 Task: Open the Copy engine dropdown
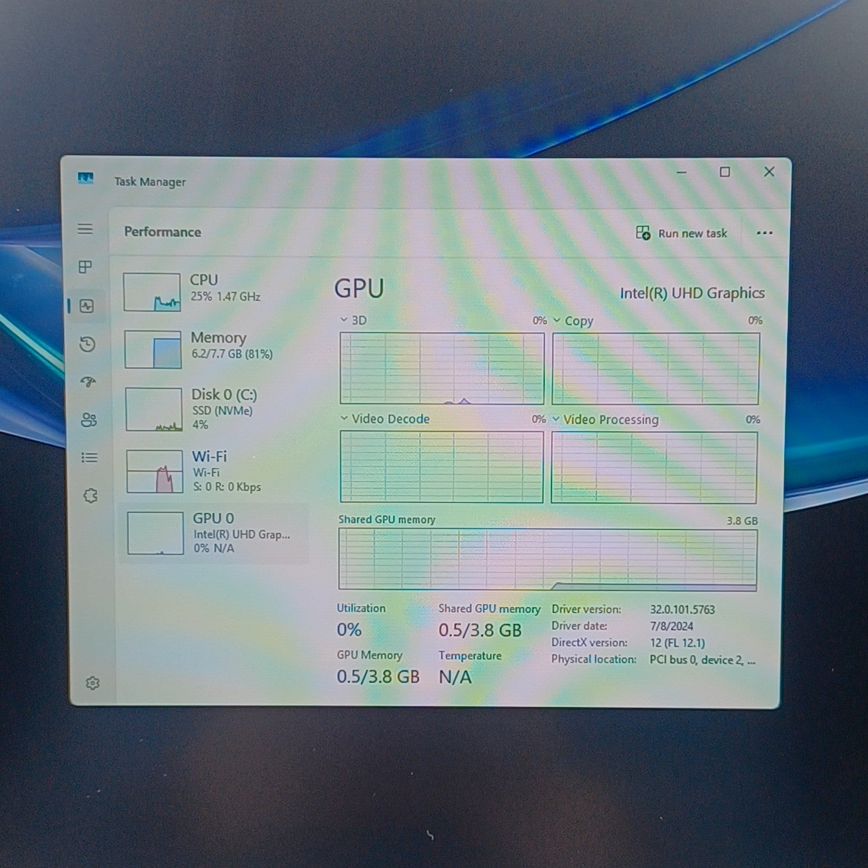pyautogui.click(x=557, y=320)
